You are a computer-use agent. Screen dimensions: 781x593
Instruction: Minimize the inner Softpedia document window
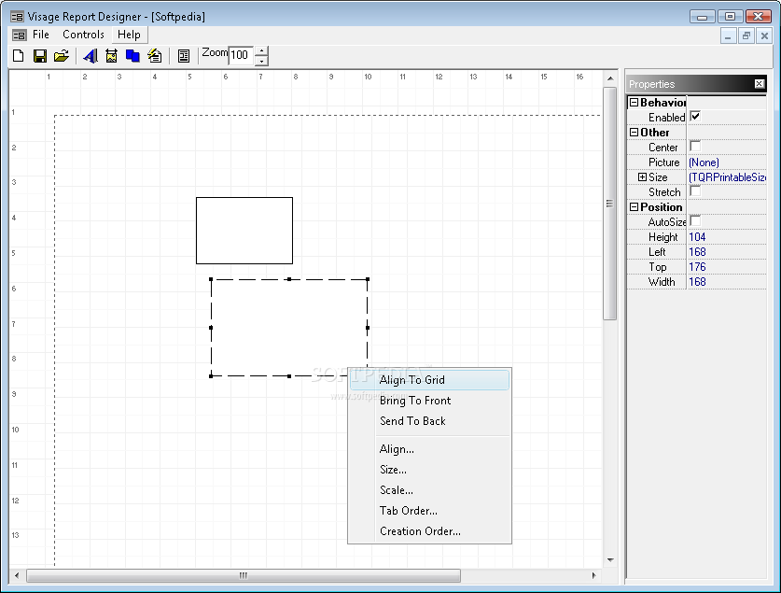pos(728,35)
